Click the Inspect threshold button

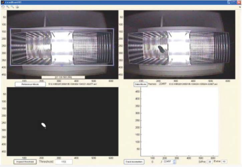coord(25,162)
